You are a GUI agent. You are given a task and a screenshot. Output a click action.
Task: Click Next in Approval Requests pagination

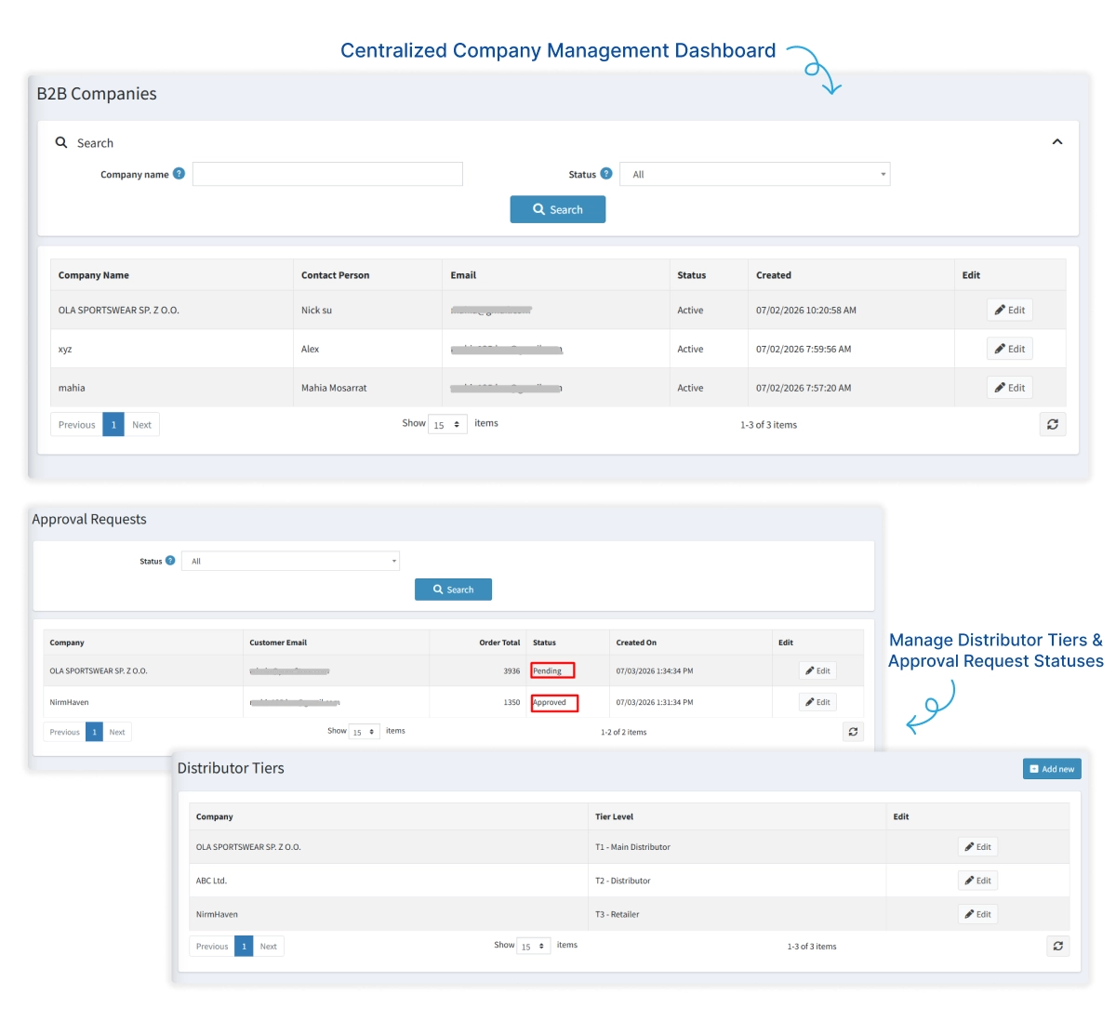click(x=117, y=732)
